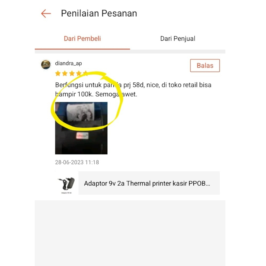Click the fourth rating star
Viewport: 266px width, 266px height.
79,73
